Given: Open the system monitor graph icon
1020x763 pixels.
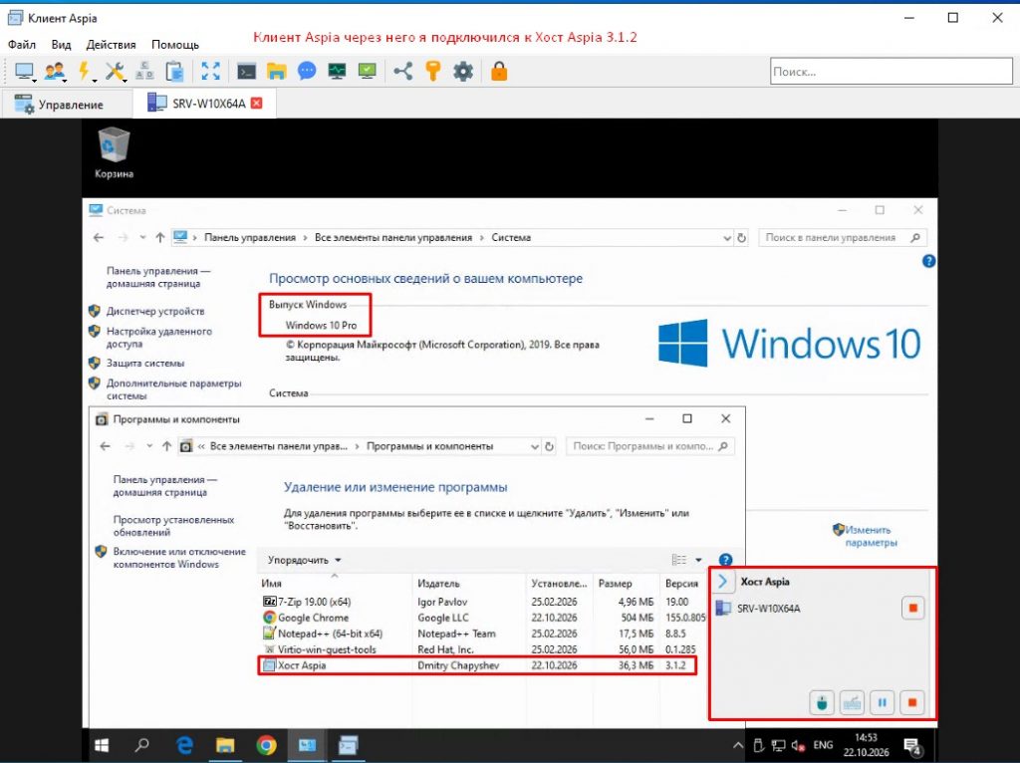Looking at the screenshot, I should point(337,71).
